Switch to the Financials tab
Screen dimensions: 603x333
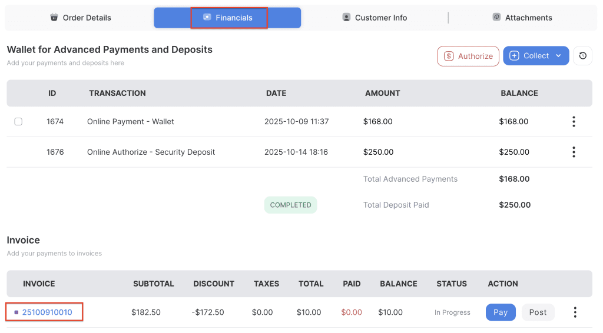[228, 18]
